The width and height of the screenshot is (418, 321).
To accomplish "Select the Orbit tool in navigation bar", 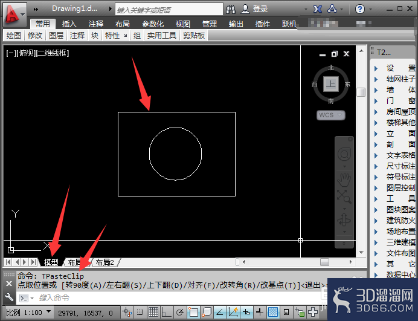I will click(344, 221).
